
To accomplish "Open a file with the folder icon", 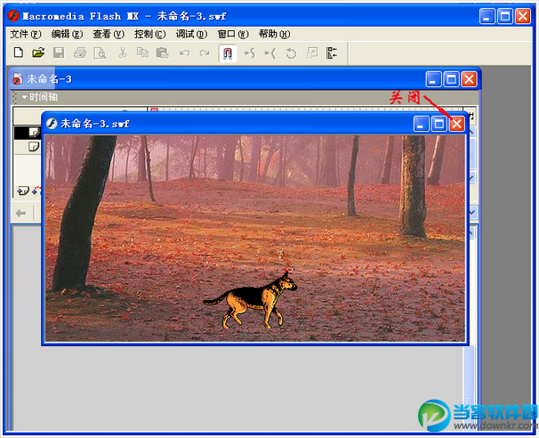I will [38, 53].
